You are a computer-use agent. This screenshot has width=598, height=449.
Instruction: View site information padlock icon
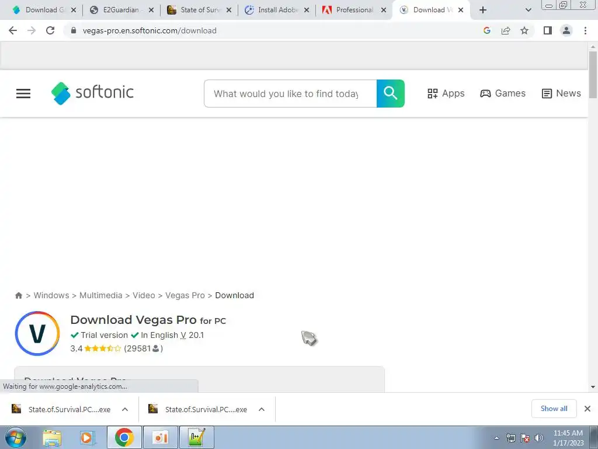pyautogui.click(x=74, y=30)
